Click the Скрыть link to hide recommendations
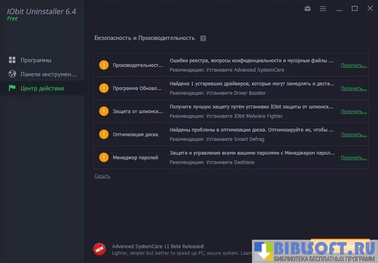 [x=102, y=176]
